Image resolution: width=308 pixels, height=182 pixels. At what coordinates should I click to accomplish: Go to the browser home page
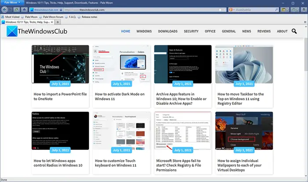pyautogui.click(x=24, y=10)
